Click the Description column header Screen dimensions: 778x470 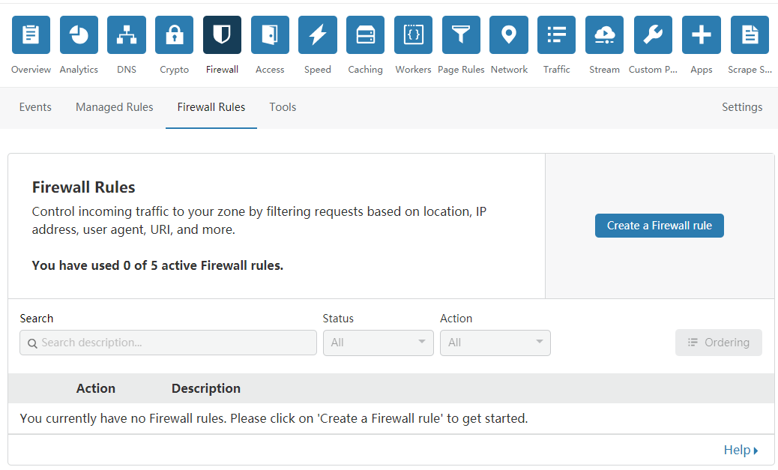[x=206, y=388]
